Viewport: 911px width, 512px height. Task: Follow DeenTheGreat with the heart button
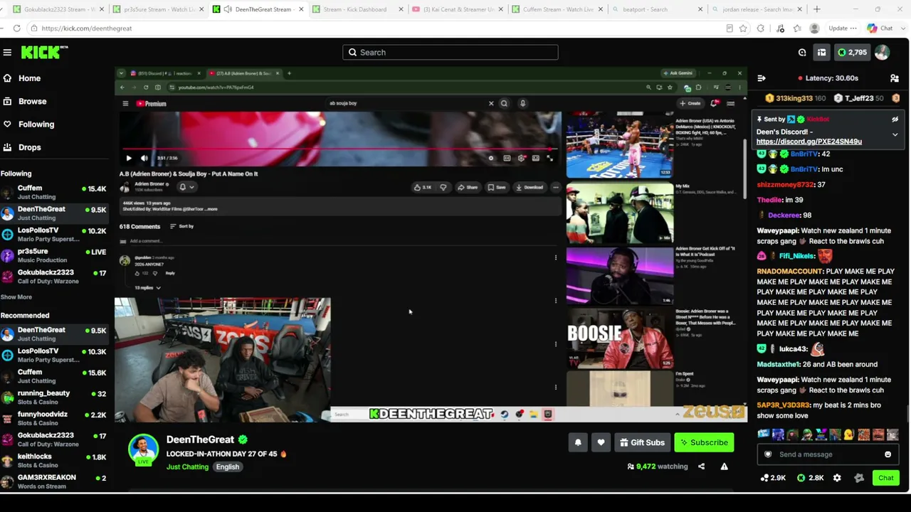(601, 442)
